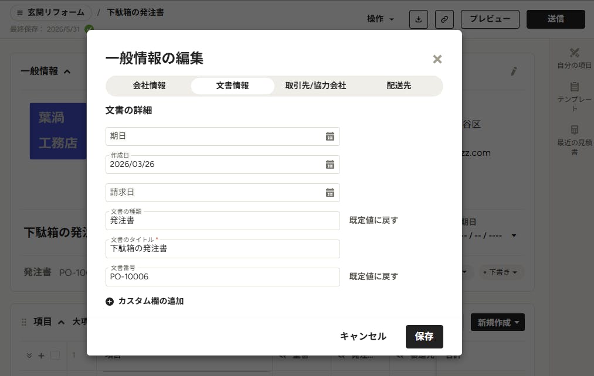Reset 文書番号 with 既定値に戻す
This screenshot has width=594, height=376.
374,277
